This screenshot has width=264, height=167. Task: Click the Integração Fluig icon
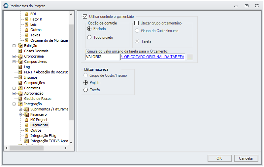point(27,136)
